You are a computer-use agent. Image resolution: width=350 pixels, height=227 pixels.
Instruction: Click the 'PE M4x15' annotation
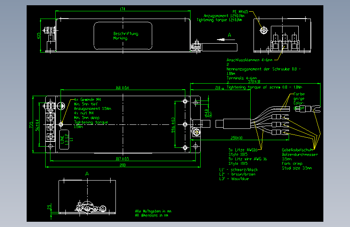pyautogui.click(x=241, y=12)
